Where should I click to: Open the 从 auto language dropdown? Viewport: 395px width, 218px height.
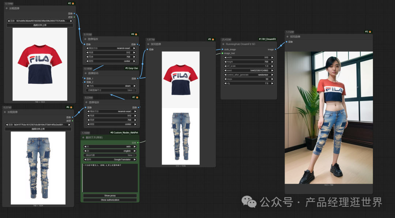110,146
